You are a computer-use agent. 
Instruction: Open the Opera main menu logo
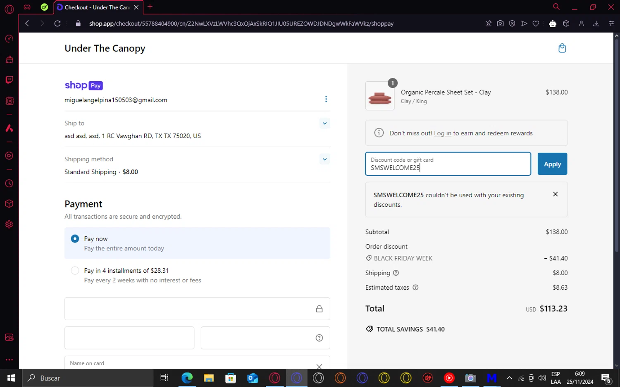pos(9,9)
